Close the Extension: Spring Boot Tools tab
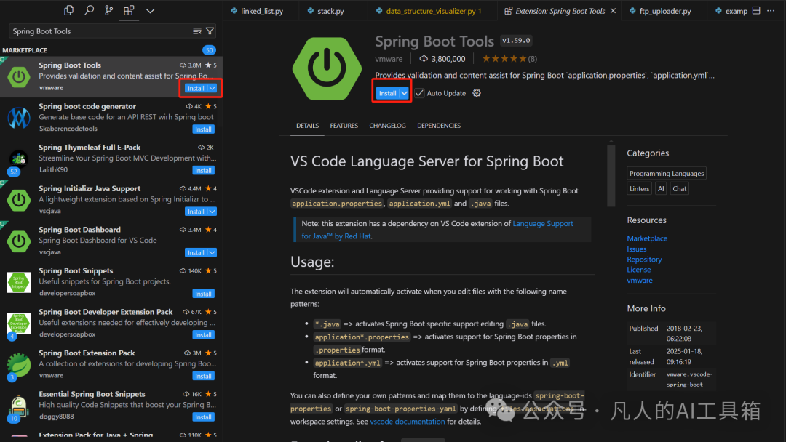The image size is (786, 442). tap(613, 11)
